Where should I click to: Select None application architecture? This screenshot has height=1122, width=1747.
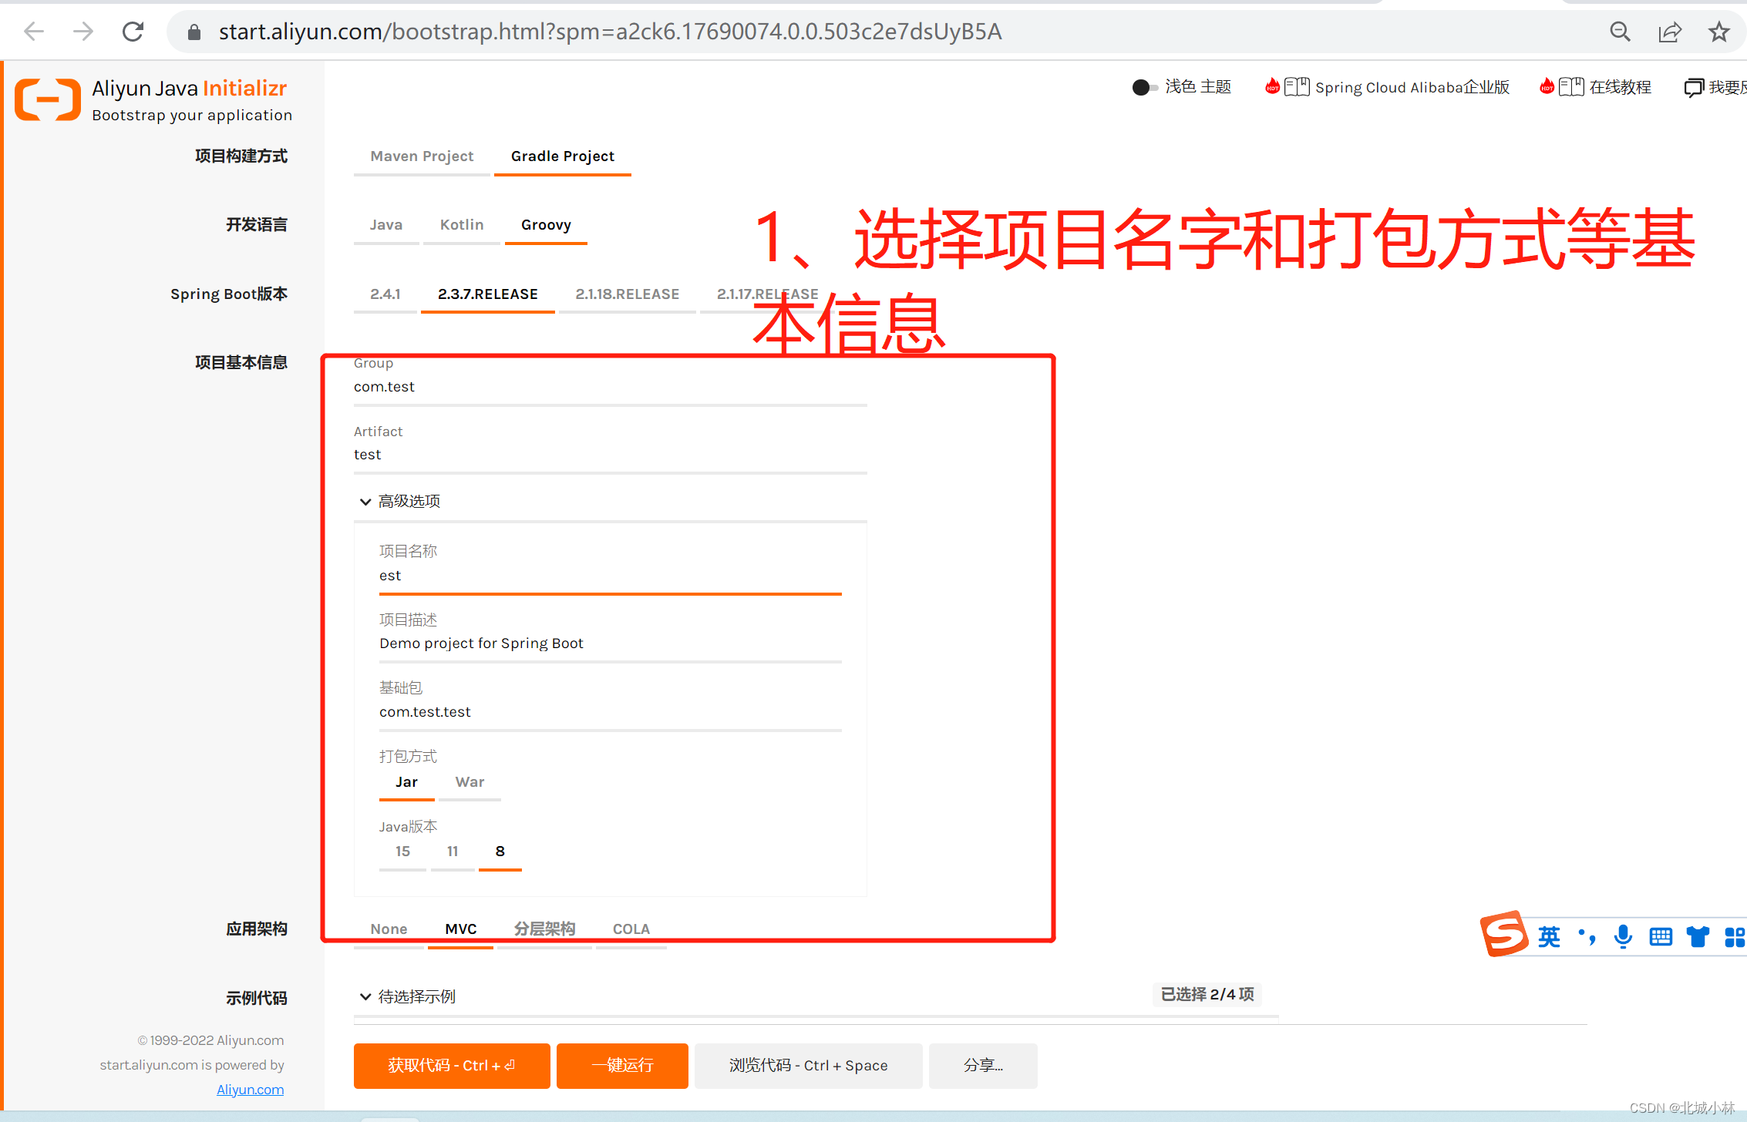tap(389, 929)
